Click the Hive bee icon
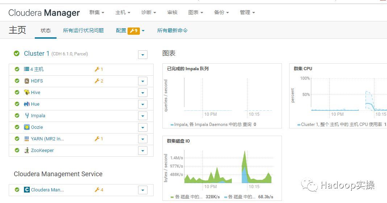387x203 pixels. (27, 92)
